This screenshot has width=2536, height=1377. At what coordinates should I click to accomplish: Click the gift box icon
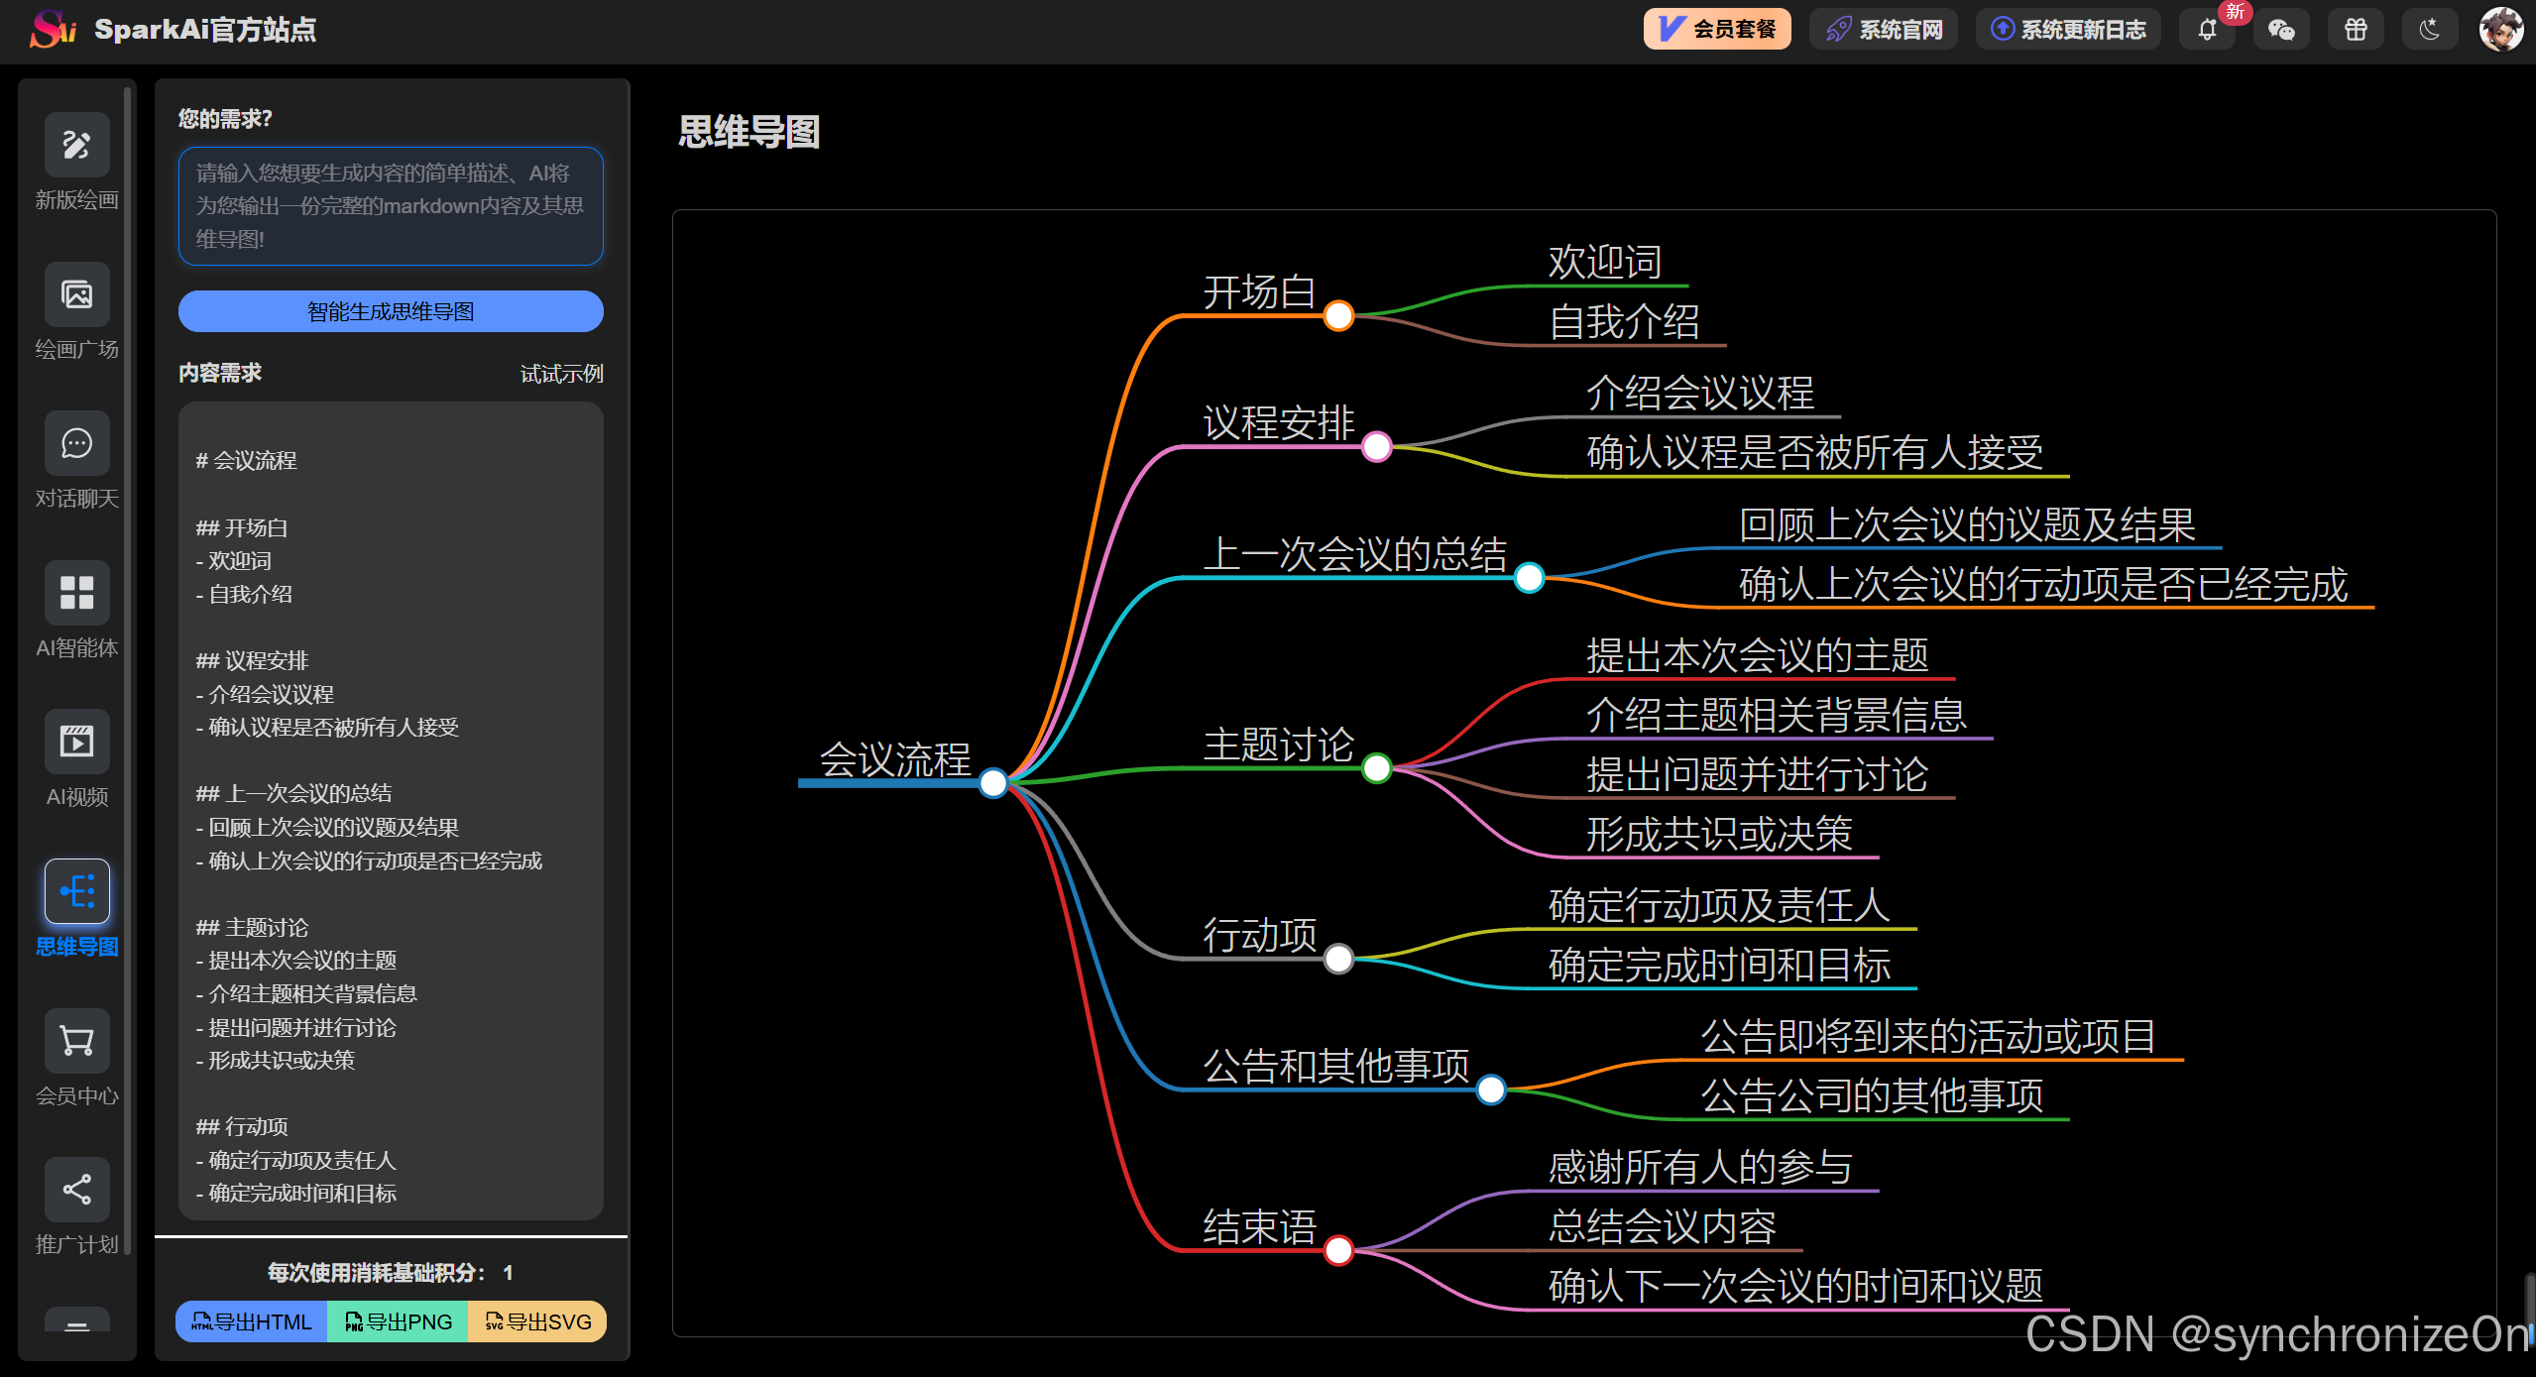2356,30
